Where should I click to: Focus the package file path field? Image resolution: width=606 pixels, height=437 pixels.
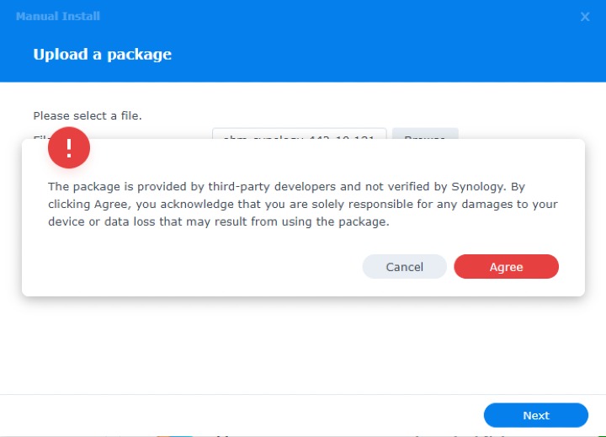click(299, 134)
